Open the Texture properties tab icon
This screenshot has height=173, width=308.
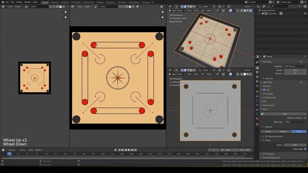pyautogui.click(x=257, y=124)
